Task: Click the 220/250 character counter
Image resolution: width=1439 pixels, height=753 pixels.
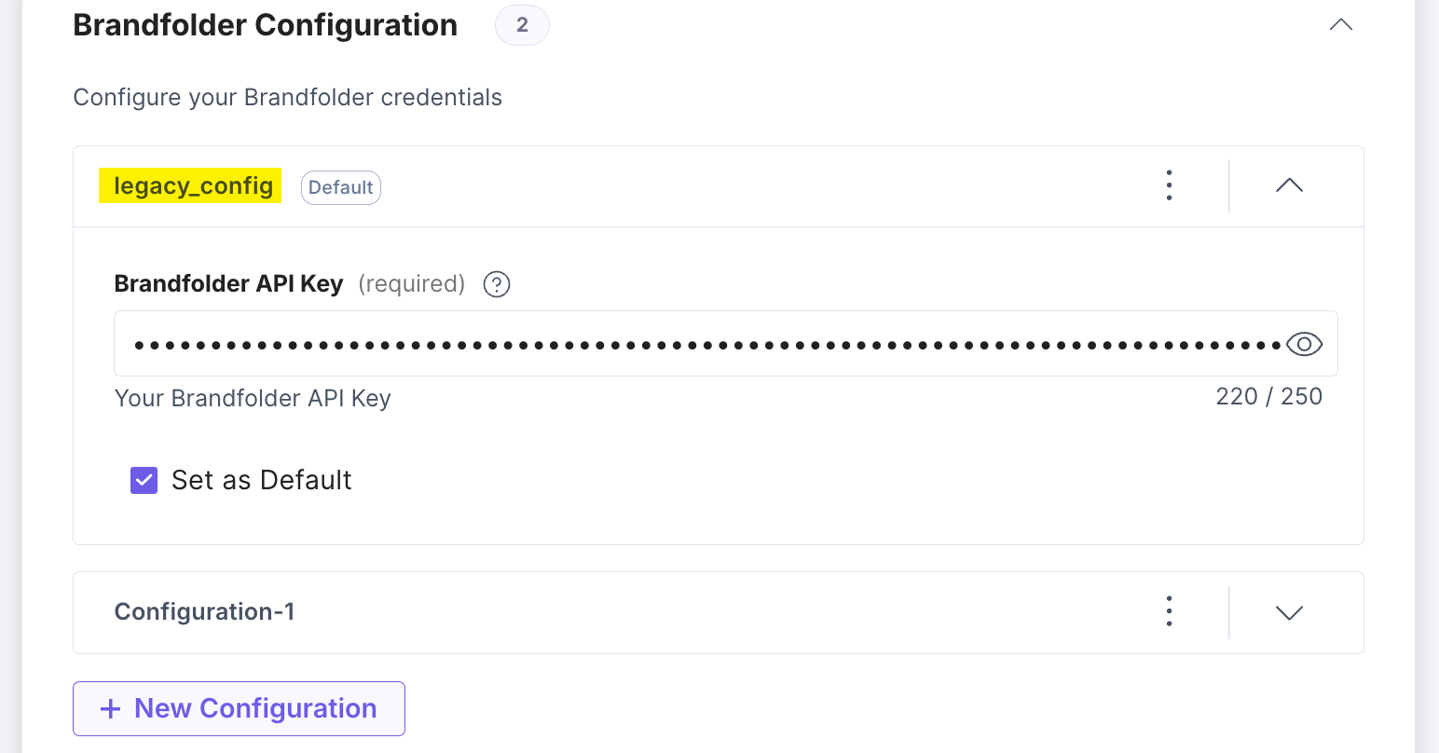Action: (1269, 396)
